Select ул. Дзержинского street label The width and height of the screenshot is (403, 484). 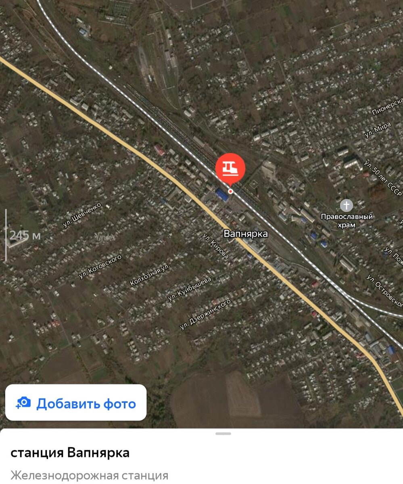(x=205, y=314)
